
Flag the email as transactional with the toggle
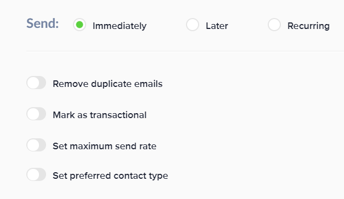point(36,114)
